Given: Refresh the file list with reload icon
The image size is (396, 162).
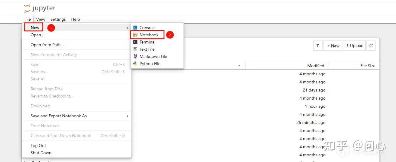Looking at the screenshot, I should 371,46.
